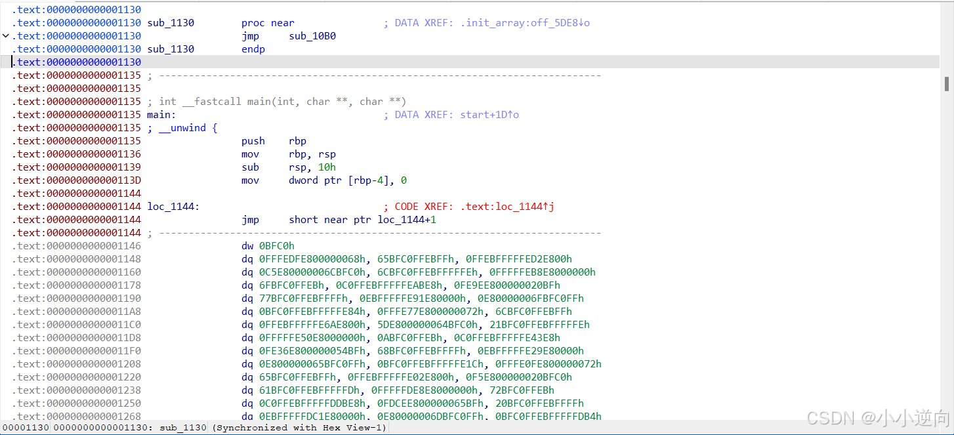Select the fastcall main function prototype comment
This screenshot has width=954, height=435.
tap(276, 101)
